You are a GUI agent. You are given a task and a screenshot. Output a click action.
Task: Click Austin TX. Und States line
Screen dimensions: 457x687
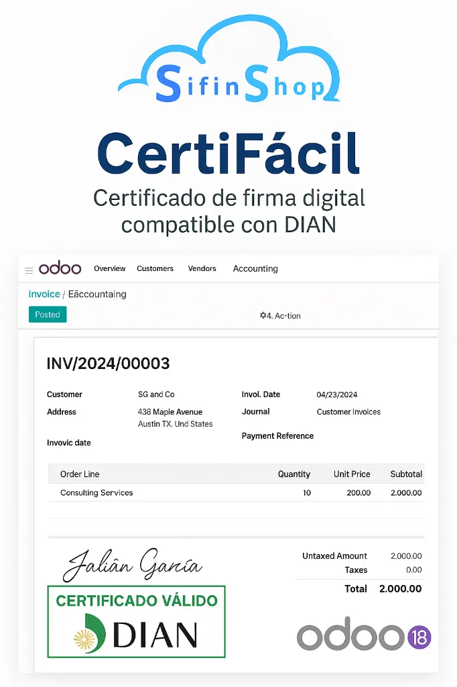pos(175,424)
